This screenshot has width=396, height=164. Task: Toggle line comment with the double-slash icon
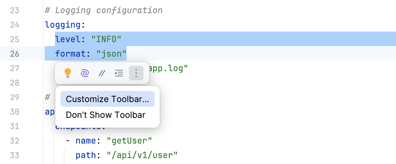(x=102, y=73)
